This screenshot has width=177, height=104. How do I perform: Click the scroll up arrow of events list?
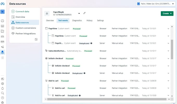172,27
